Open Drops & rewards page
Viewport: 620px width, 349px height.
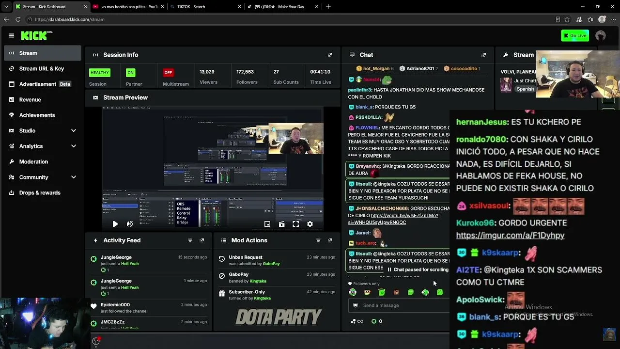tap(43, 193)
